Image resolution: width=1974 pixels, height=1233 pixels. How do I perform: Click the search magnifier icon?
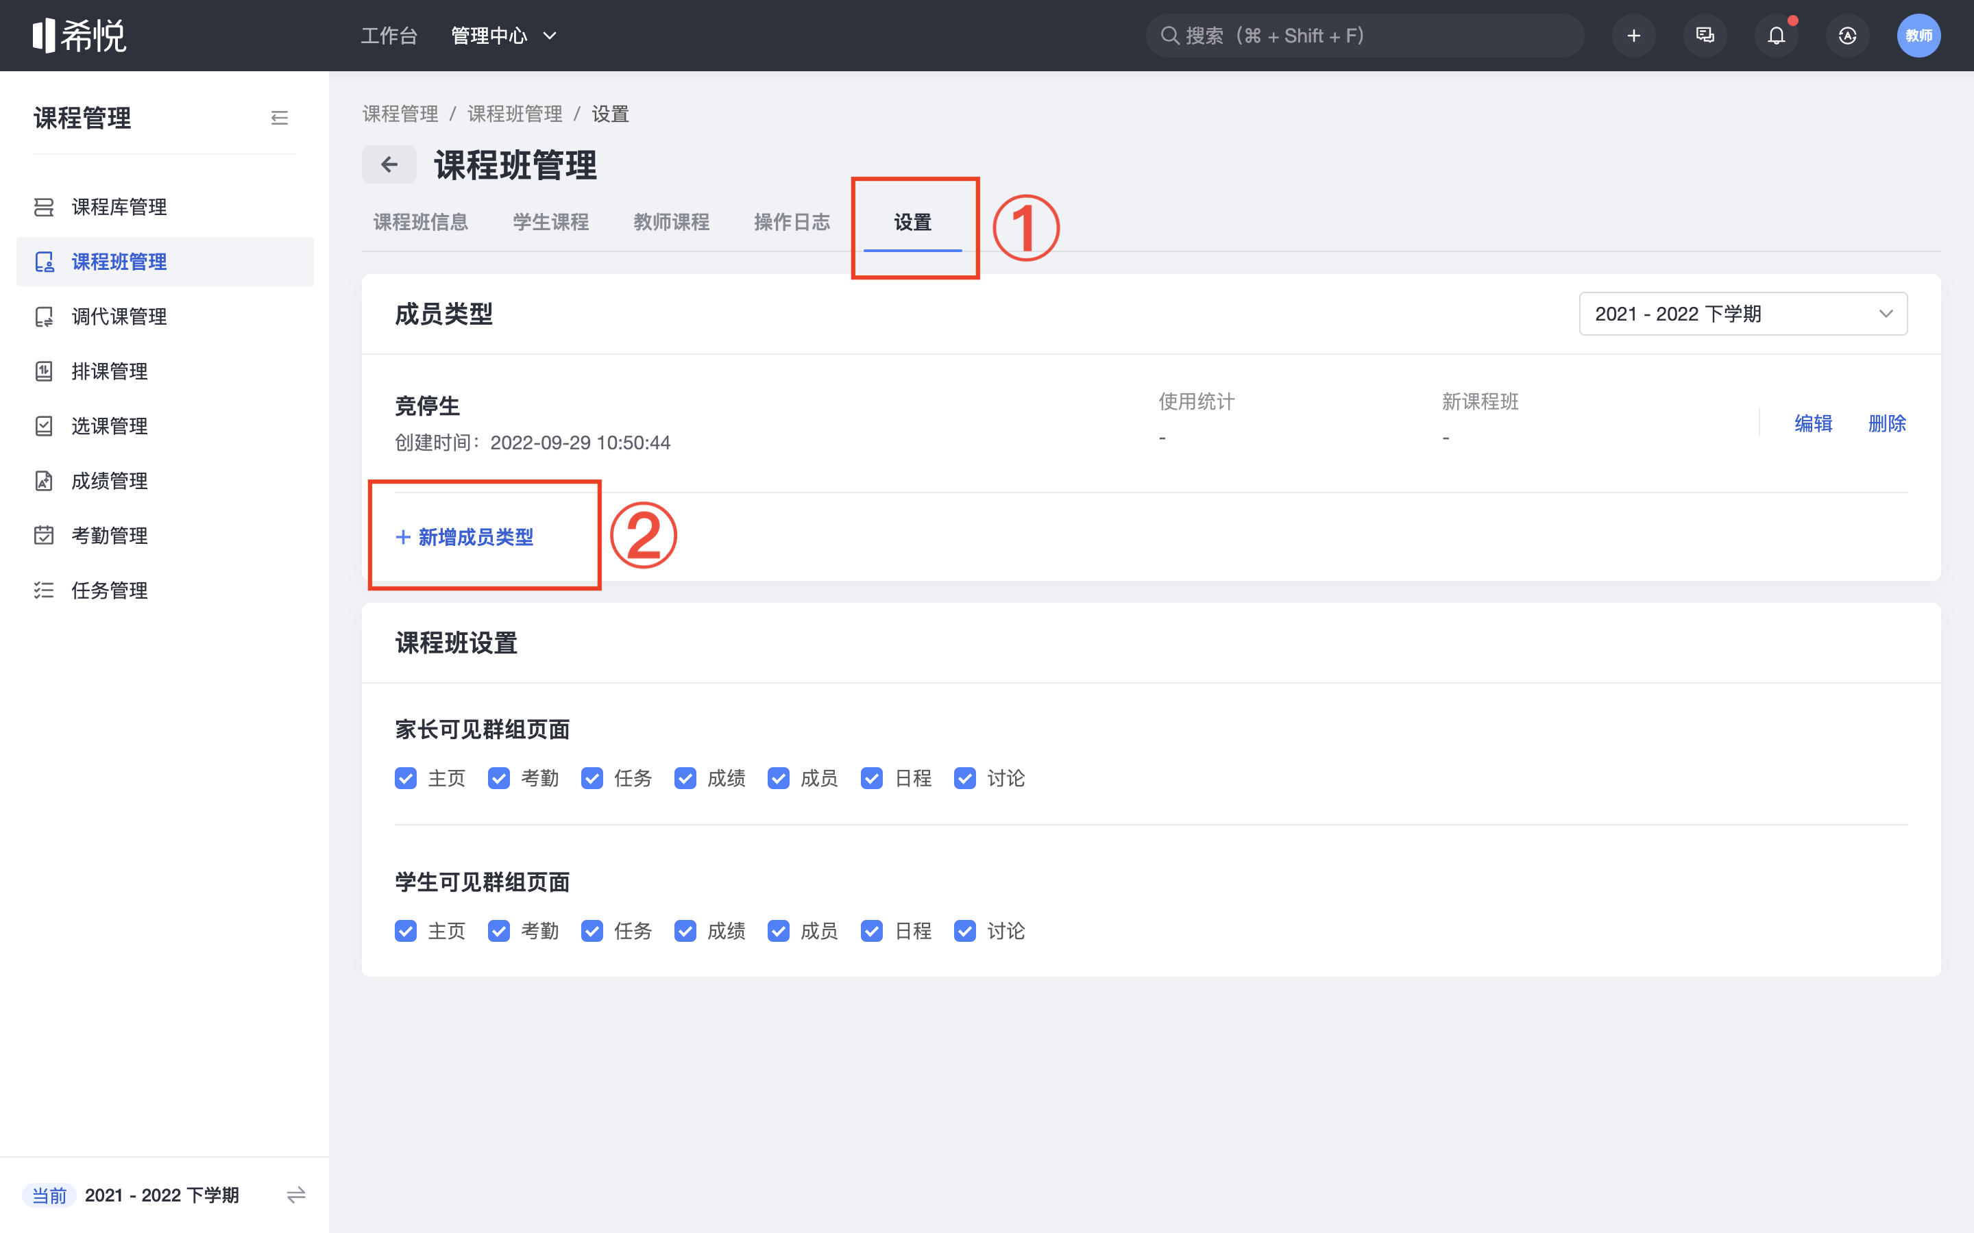tap(1170, 36)
